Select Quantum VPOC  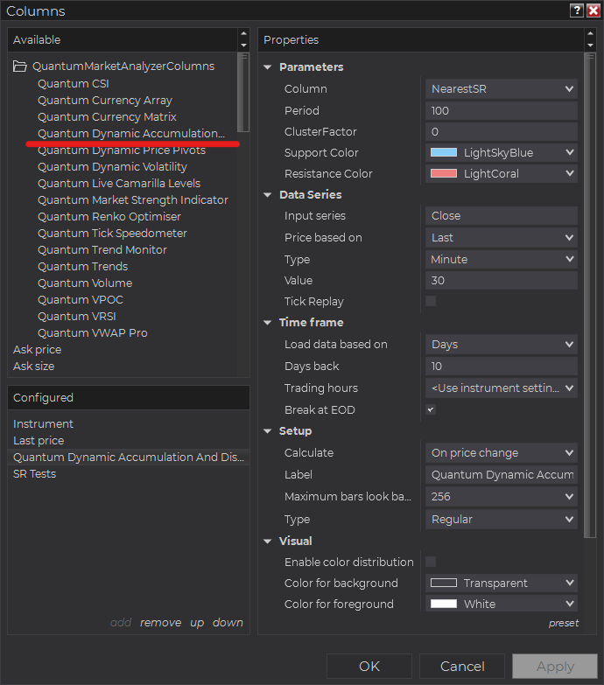pos(81,300)
